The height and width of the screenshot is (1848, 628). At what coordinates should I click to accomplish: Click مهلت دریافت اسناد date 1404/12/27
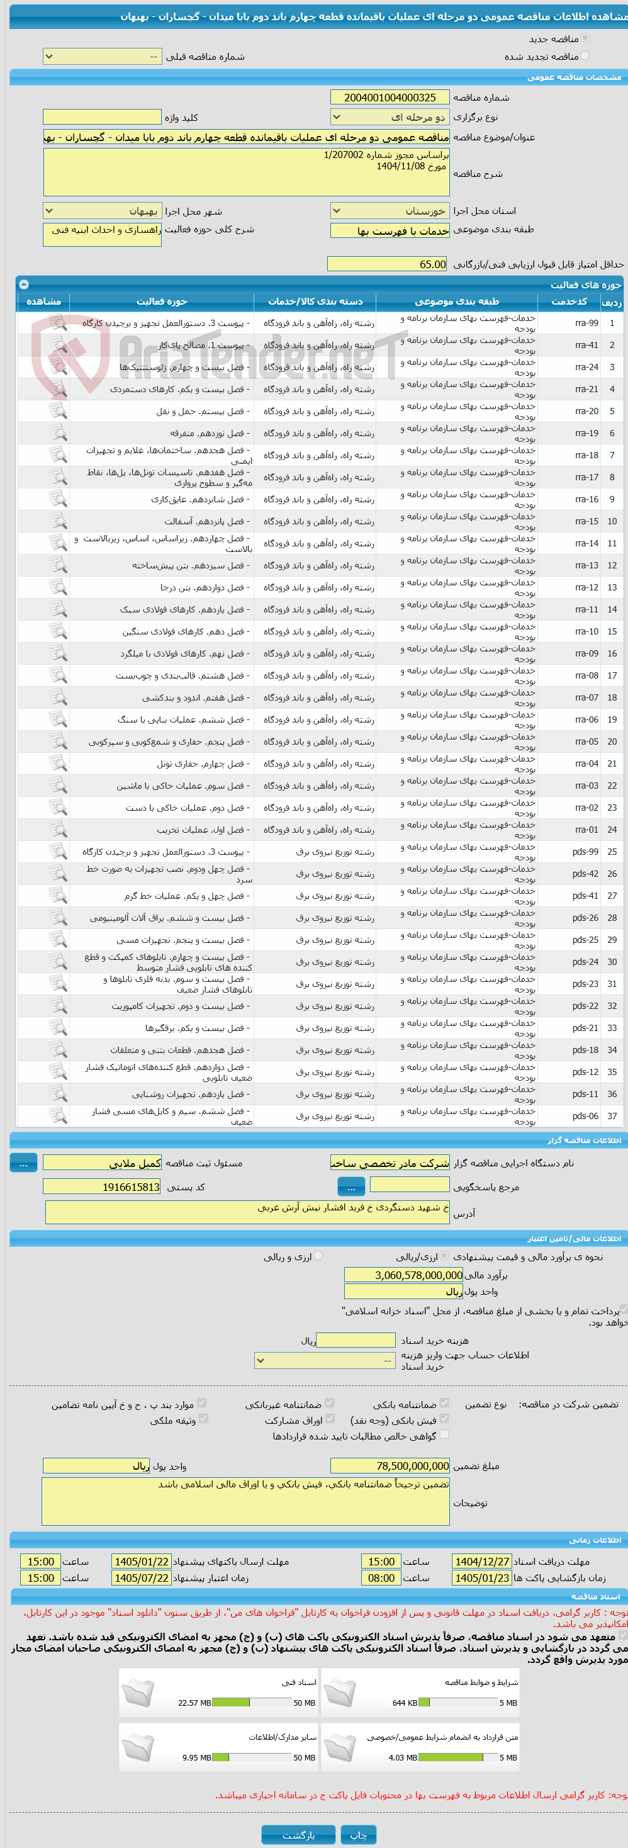pos(483,1562)
